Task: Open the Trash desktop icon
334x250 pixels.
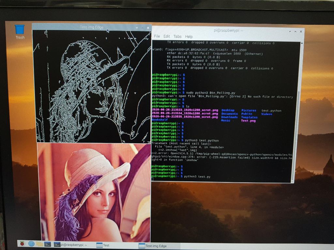Action: 20,32
